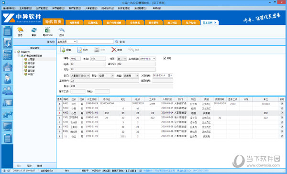Open the sidebar document-with-down-arrow icon
This screenshot has height=174, width=287.
pos(8,43)
